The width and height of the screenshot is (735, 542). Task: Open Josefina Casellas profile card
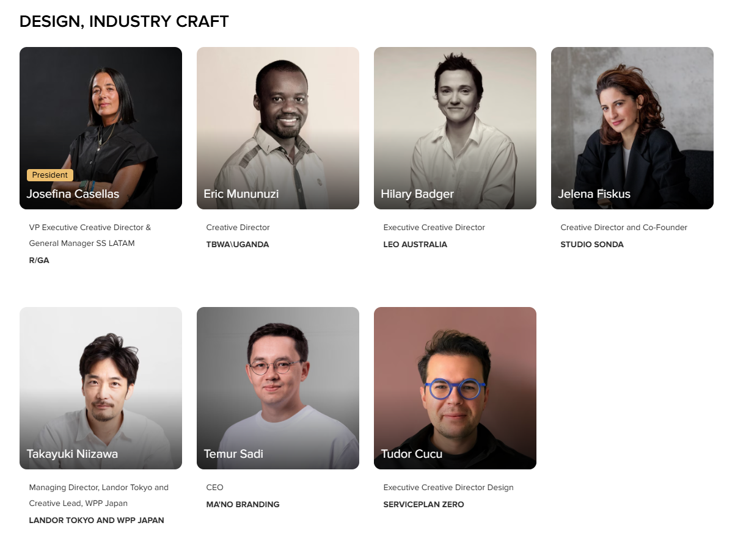tap(101, 128)
